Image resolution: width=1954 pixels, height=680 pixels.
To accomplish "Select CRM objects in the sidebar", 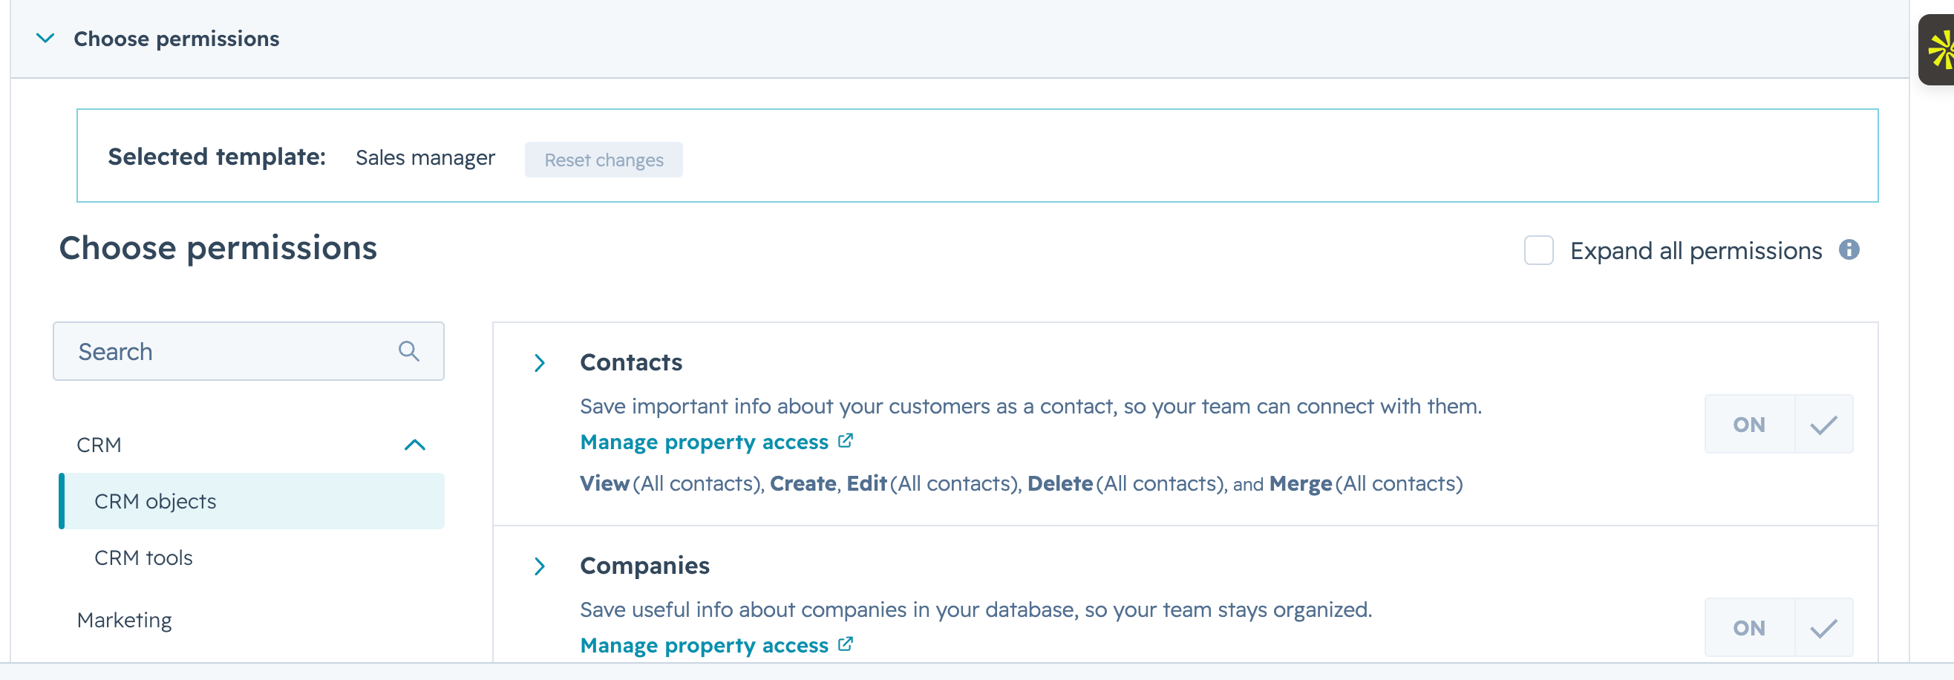I will [x=154, y=501].
